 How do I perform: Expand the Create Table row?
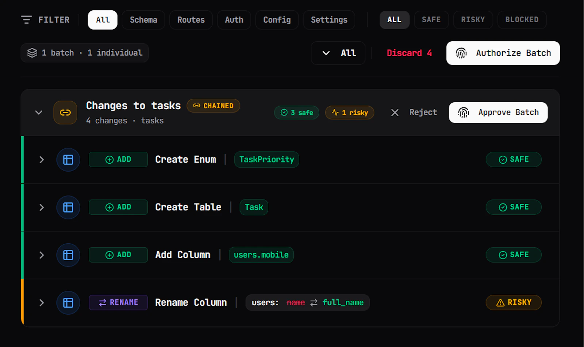coord(42,207)
